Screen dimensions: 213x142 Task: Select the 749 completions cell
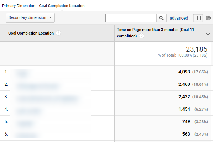tap(186, 122)
